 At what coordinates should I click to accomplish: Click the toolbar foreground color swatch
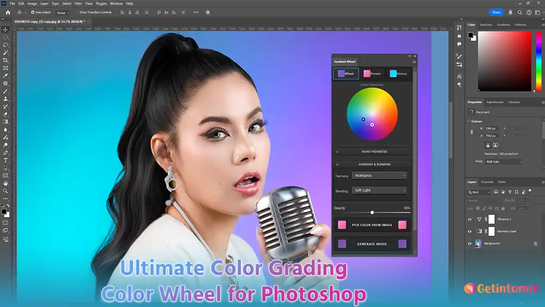[4, 212]
